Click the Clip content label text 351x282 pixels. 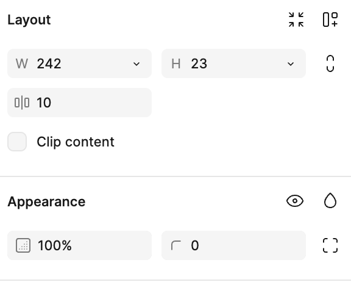coord(76,142)
